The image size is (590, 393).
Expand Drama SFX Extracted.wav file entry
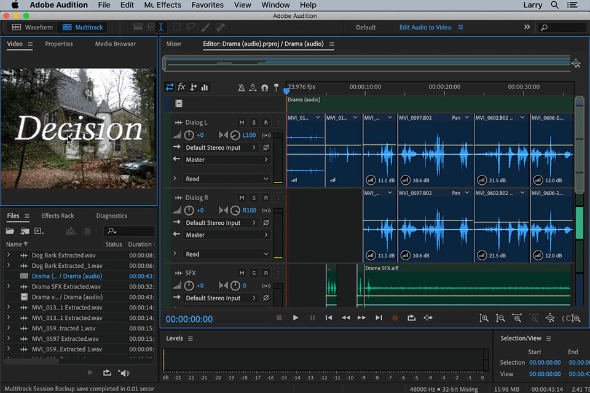(x=8, y=286)
